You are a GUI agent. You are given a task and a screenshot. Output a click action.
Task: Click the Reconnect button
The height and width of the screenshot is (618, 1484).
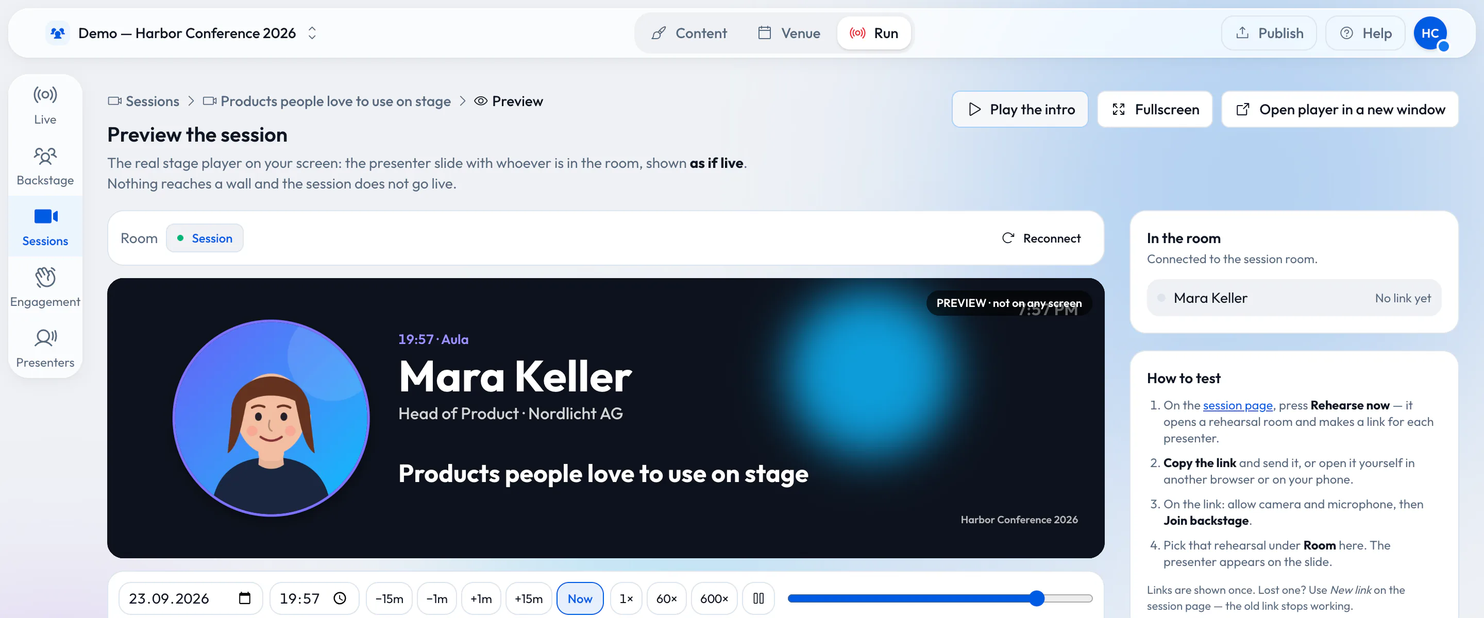coord(1041,238)
